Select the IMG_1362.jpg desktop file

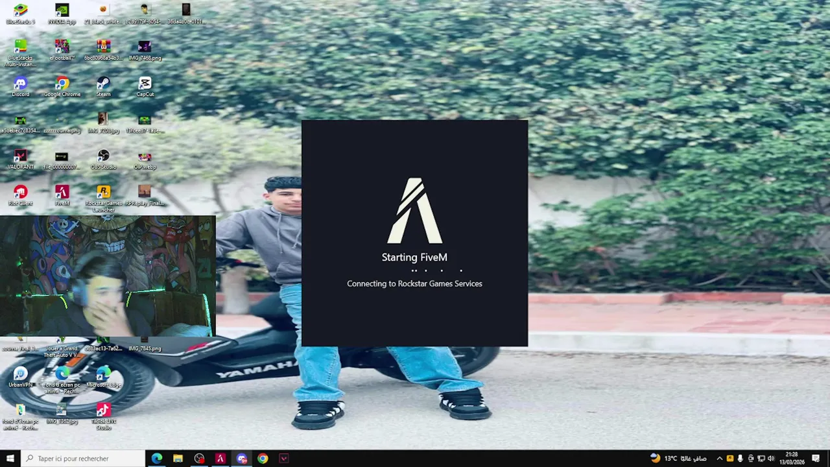62,413
